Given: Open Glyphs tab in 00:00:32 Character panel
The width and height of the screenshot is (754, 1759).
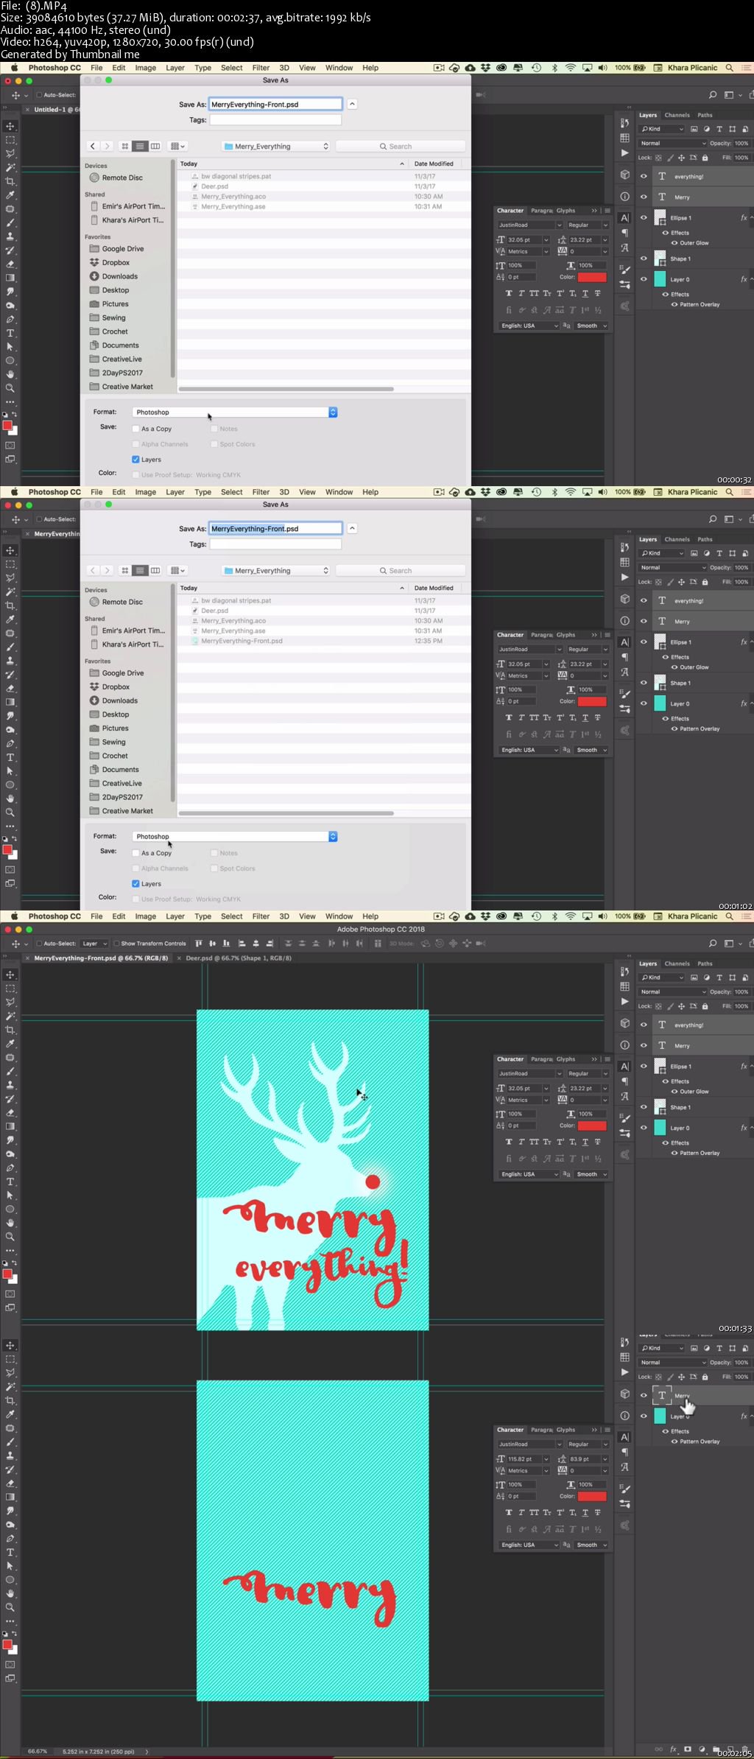Looking at the screenshot, I should 565,211.
